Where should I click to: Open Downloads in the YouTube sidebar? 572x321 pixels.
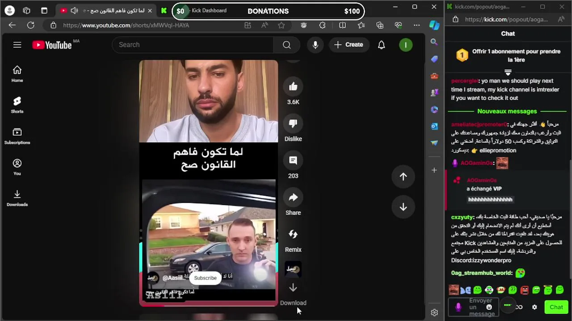[x=17, y=198]
